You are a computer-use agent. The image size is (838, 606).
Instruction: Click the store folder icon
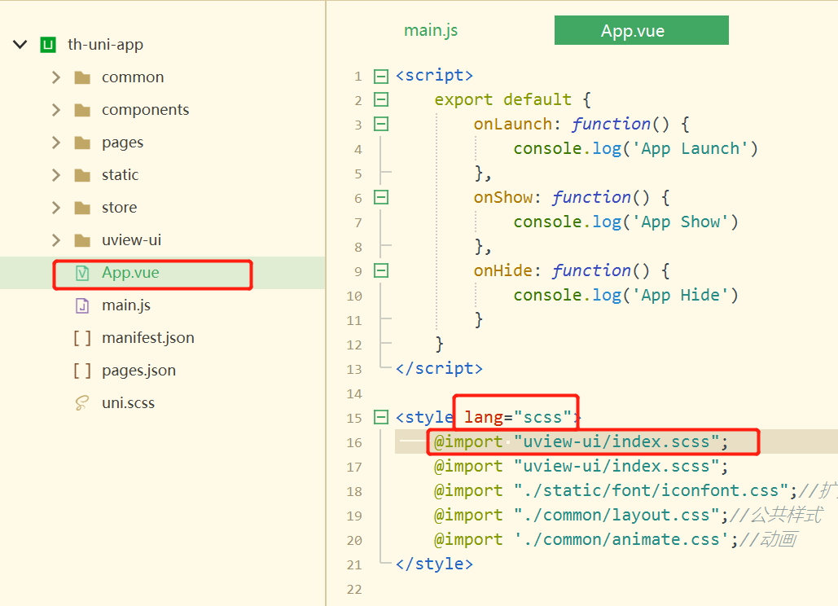pyautogui.click(x=82, y=209)
